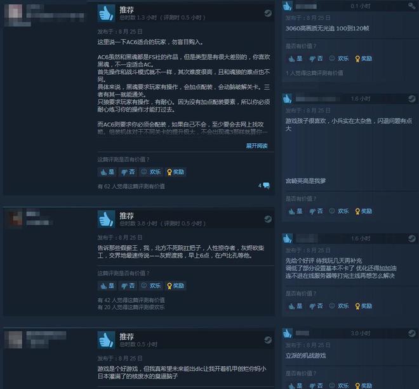Mark 欢乐 on the 42-helpful review
The image size is (419, 389).
click(151, 286)
